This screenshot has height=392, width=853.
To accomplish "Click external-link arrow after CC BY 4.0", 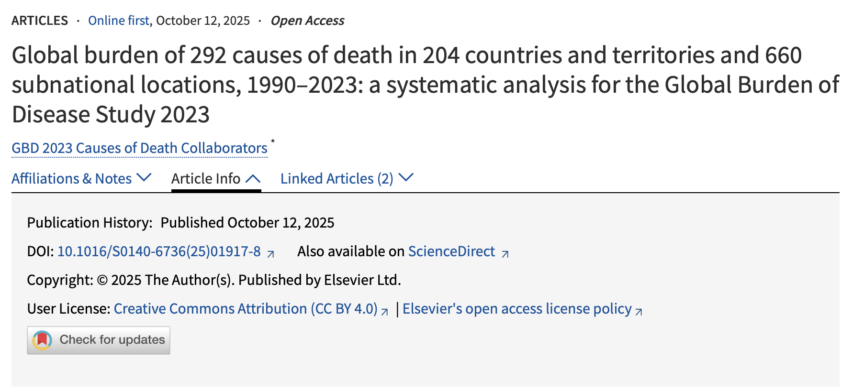I will coord(384,312).
